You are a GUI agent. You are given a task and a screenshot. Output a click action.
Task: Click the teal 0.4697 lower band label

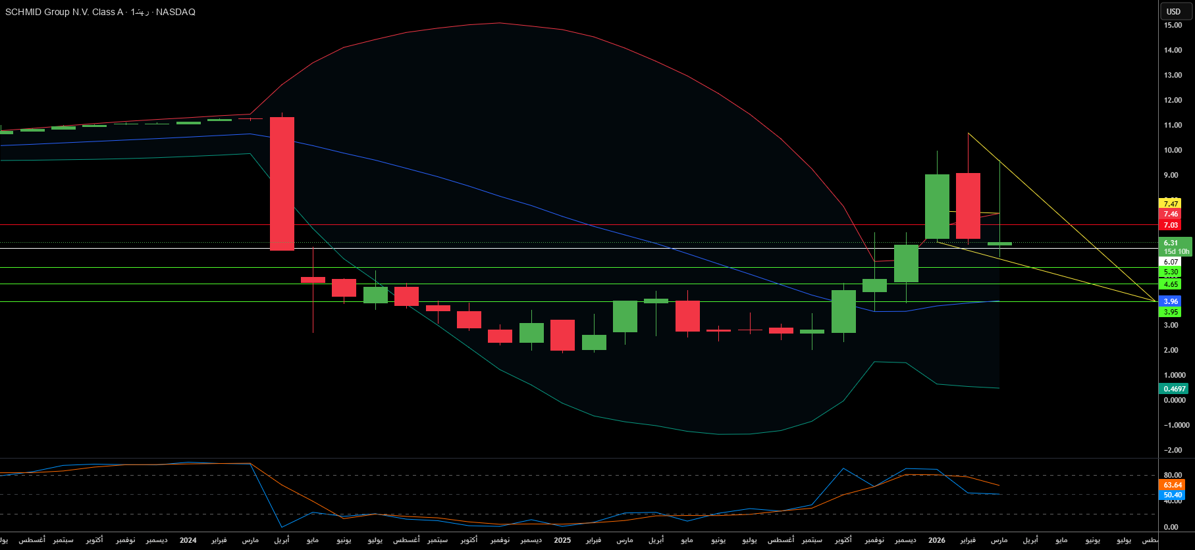[x=1174, y=389]
